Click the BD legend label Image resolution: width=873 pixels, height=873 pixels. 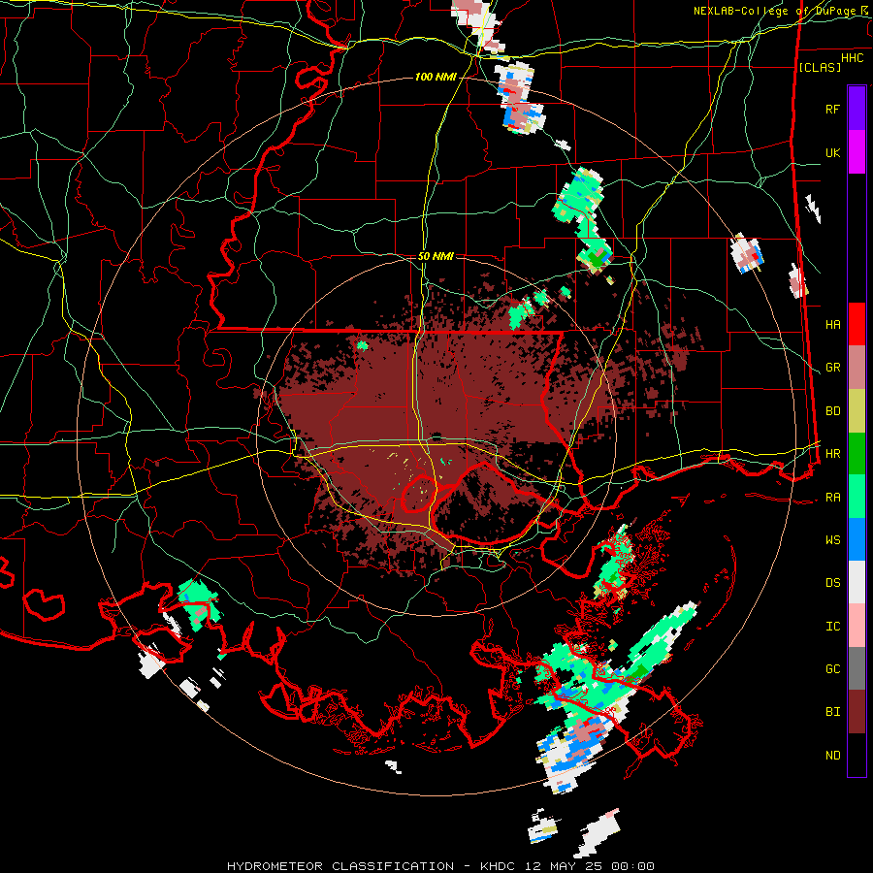pyautogui.click(x=832, y=411)
